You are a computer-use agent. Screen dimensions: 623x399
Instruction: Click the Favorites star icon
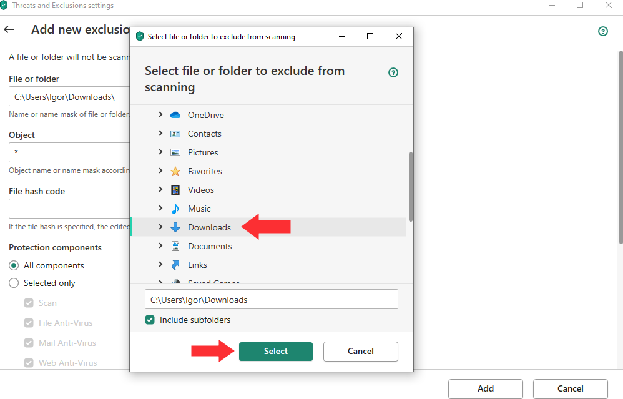(x=175, y=171)
